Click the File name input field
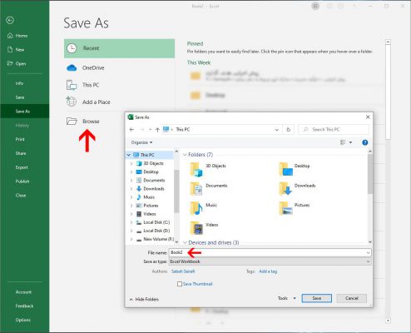 [x=270, y=252]
